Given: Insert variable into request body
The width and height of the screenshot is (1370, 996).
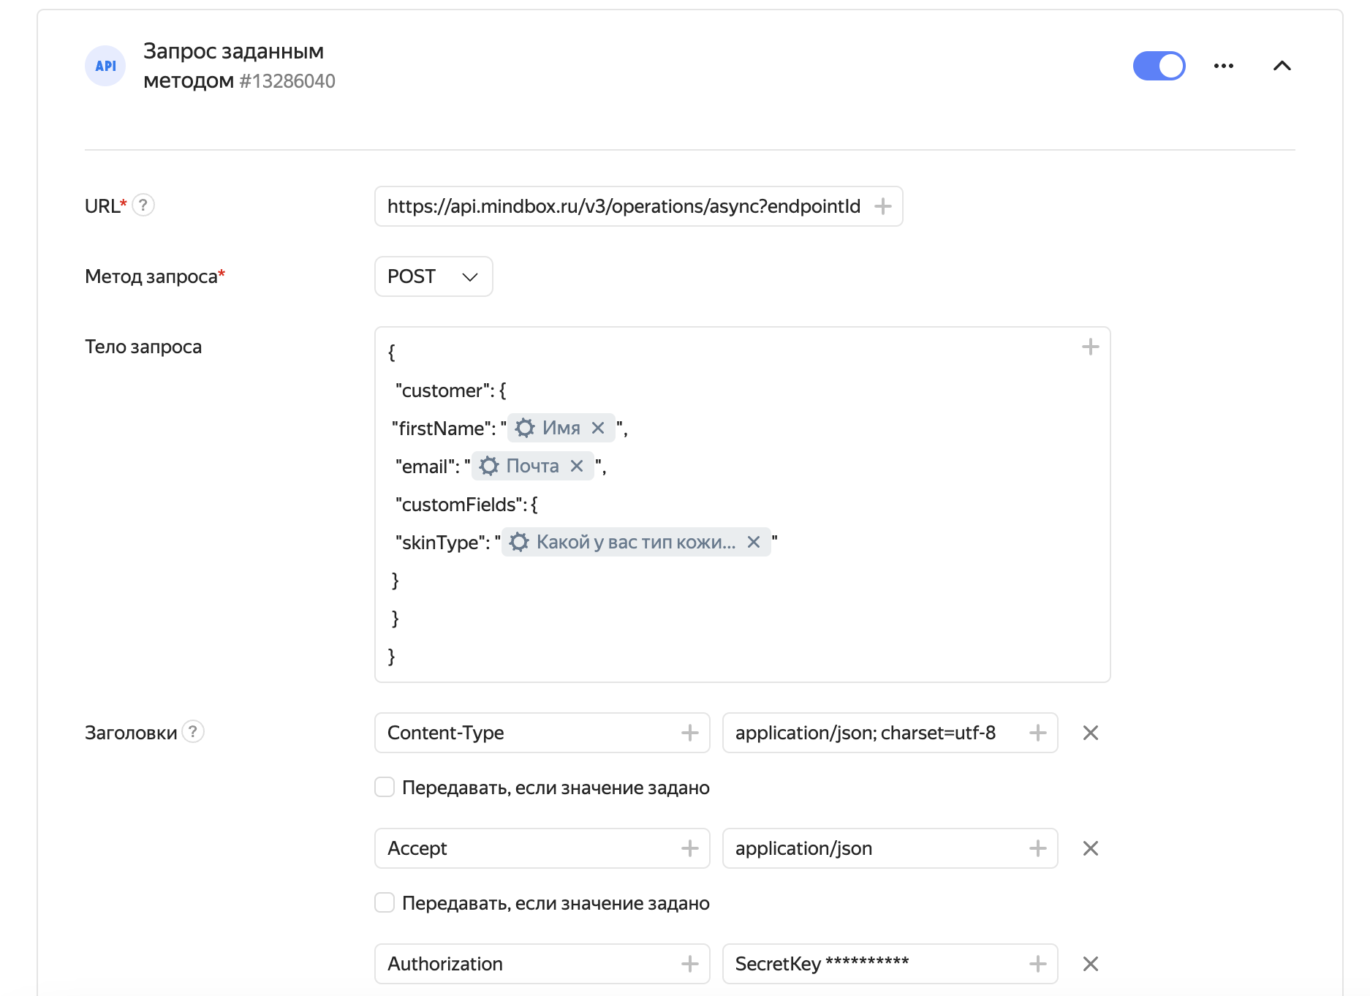Looking at the screenshot, I should [1090, 347].
